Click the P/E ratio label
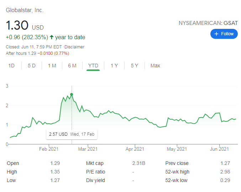The height and width of the screenshot is (192, 241). tap(96, 172)
